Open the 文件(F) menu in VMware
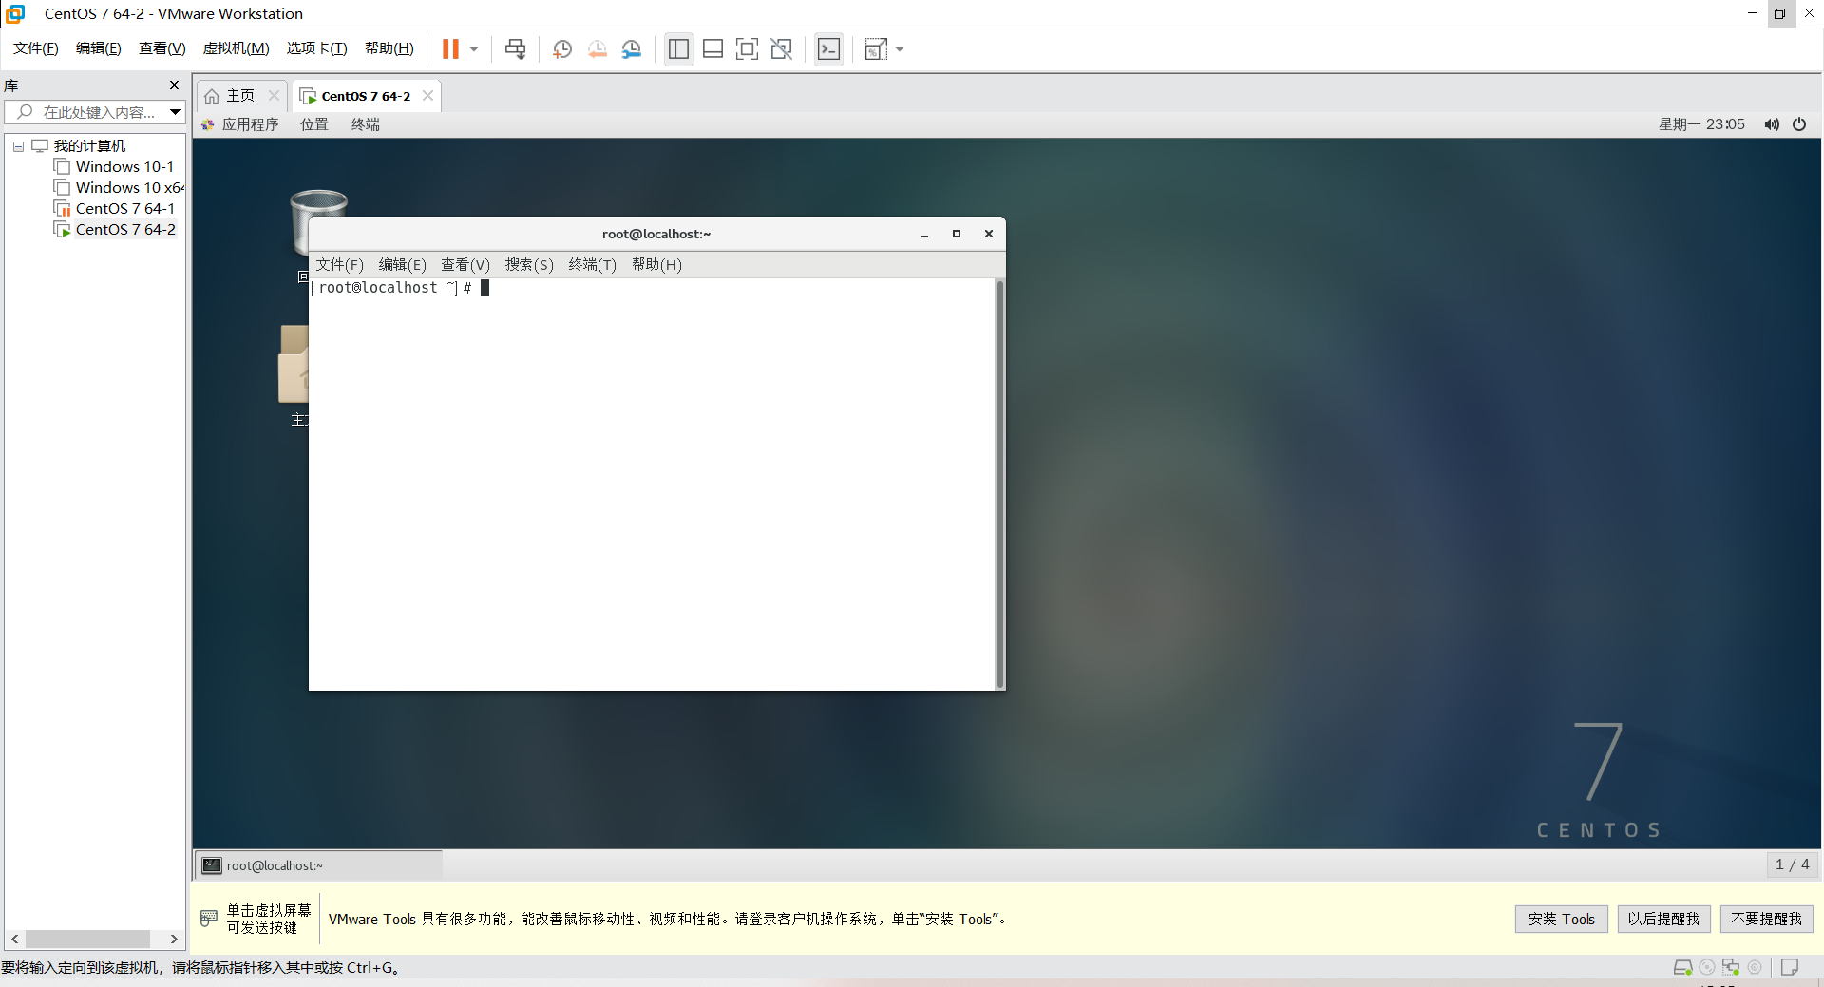Viewport: 1824px width, 987px height. tap(36, 48)
